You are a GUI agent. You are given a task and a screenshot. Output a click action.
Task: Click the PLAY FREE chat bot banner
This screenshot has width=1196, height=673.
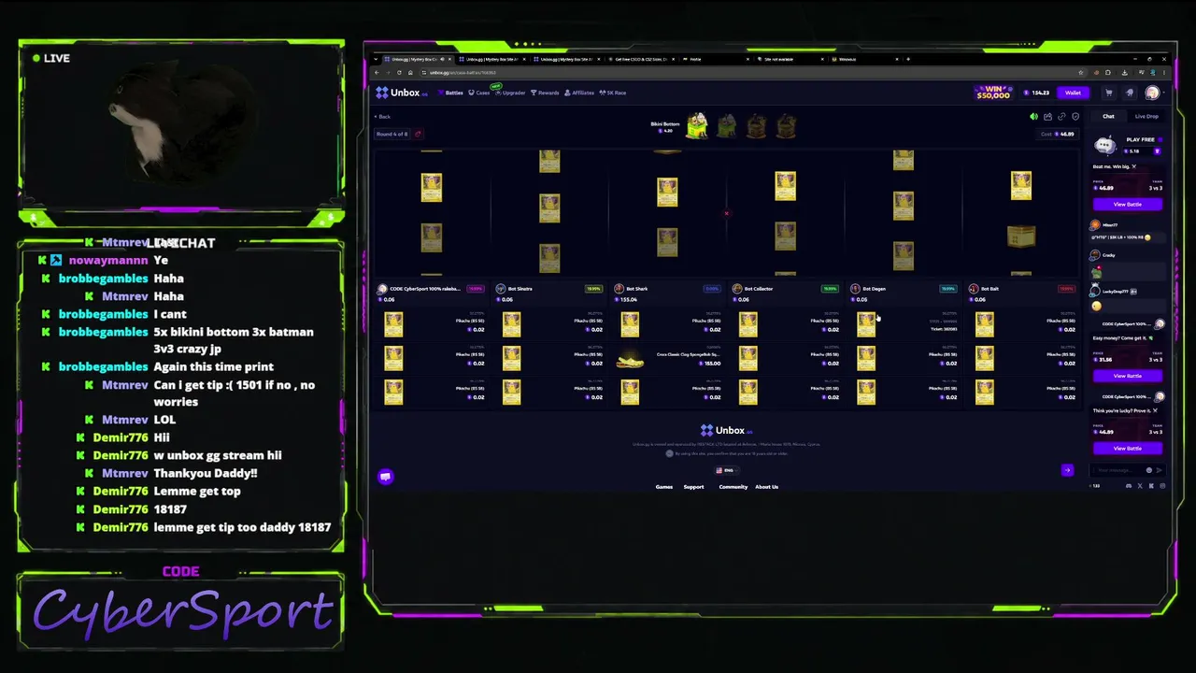[x=1127, y=146]
